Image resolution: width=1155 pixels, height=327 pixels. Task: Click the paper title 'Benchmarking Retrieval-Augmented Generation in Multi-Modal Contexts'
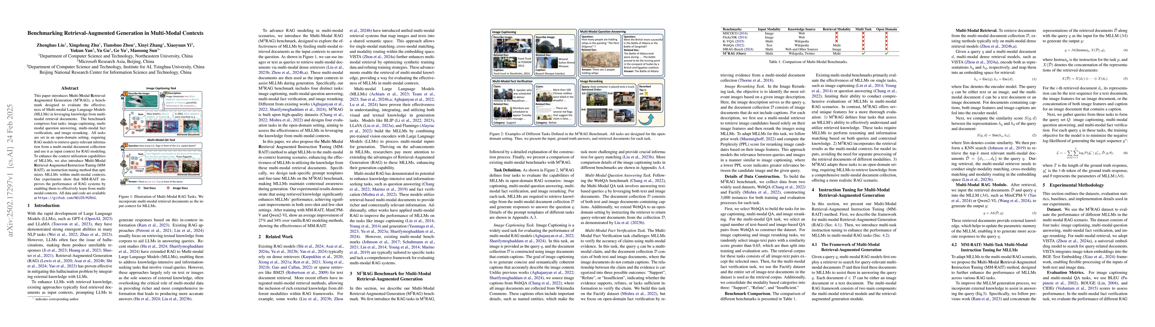pos(115,33)
